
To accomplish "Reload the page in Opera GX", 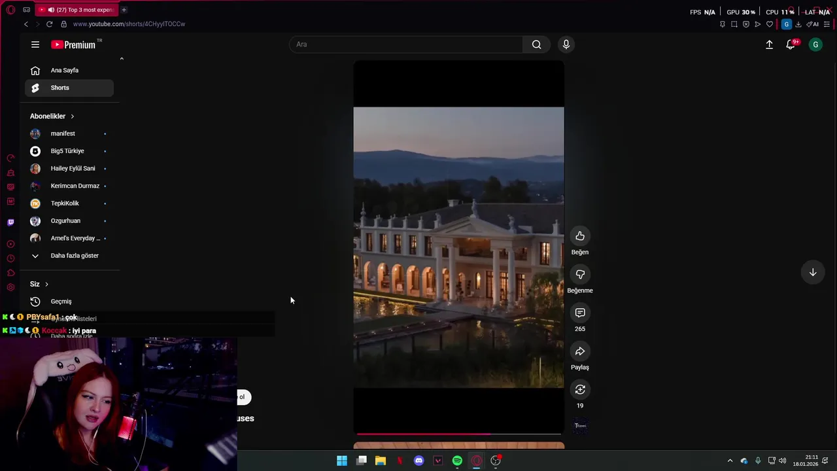I will [49, 24].
